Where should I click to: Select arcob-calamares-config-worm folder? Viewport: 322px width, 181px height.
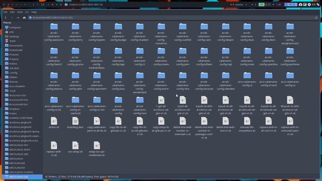[x=161, y=81]
